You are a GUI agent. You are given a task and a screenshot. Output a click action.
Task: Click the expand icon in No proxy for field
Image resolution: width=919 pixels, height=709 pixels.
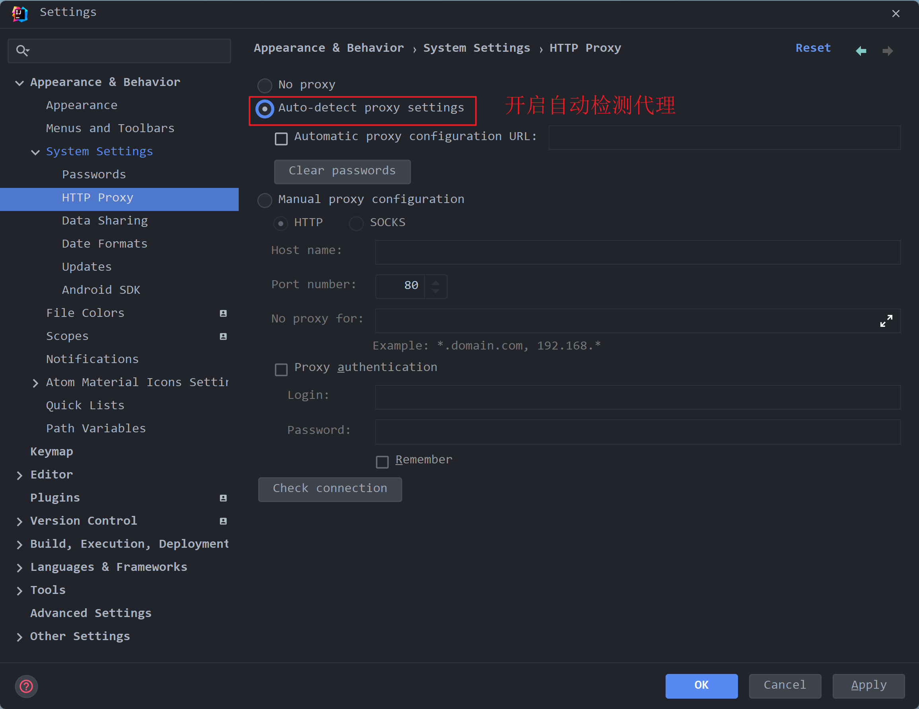tap(886, 321)
